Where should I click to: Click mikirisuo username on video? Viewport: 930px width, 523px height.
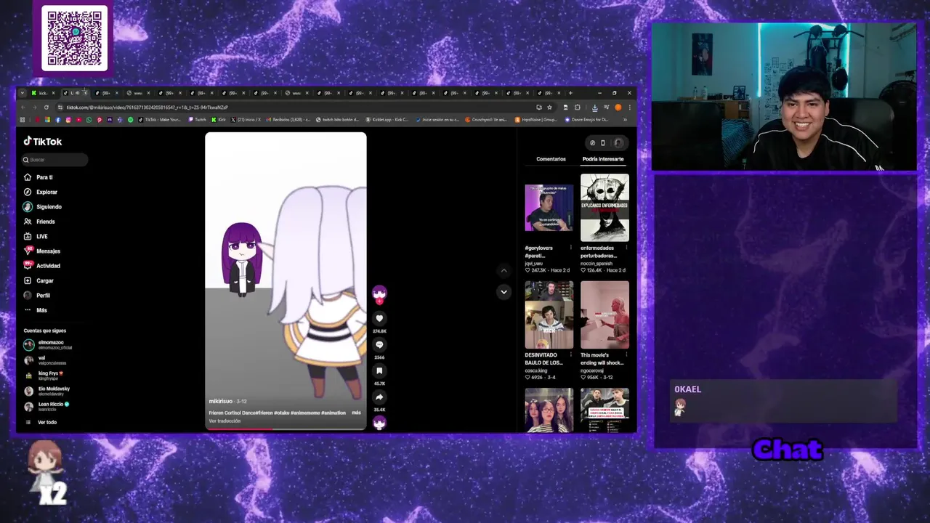point(222,401)
